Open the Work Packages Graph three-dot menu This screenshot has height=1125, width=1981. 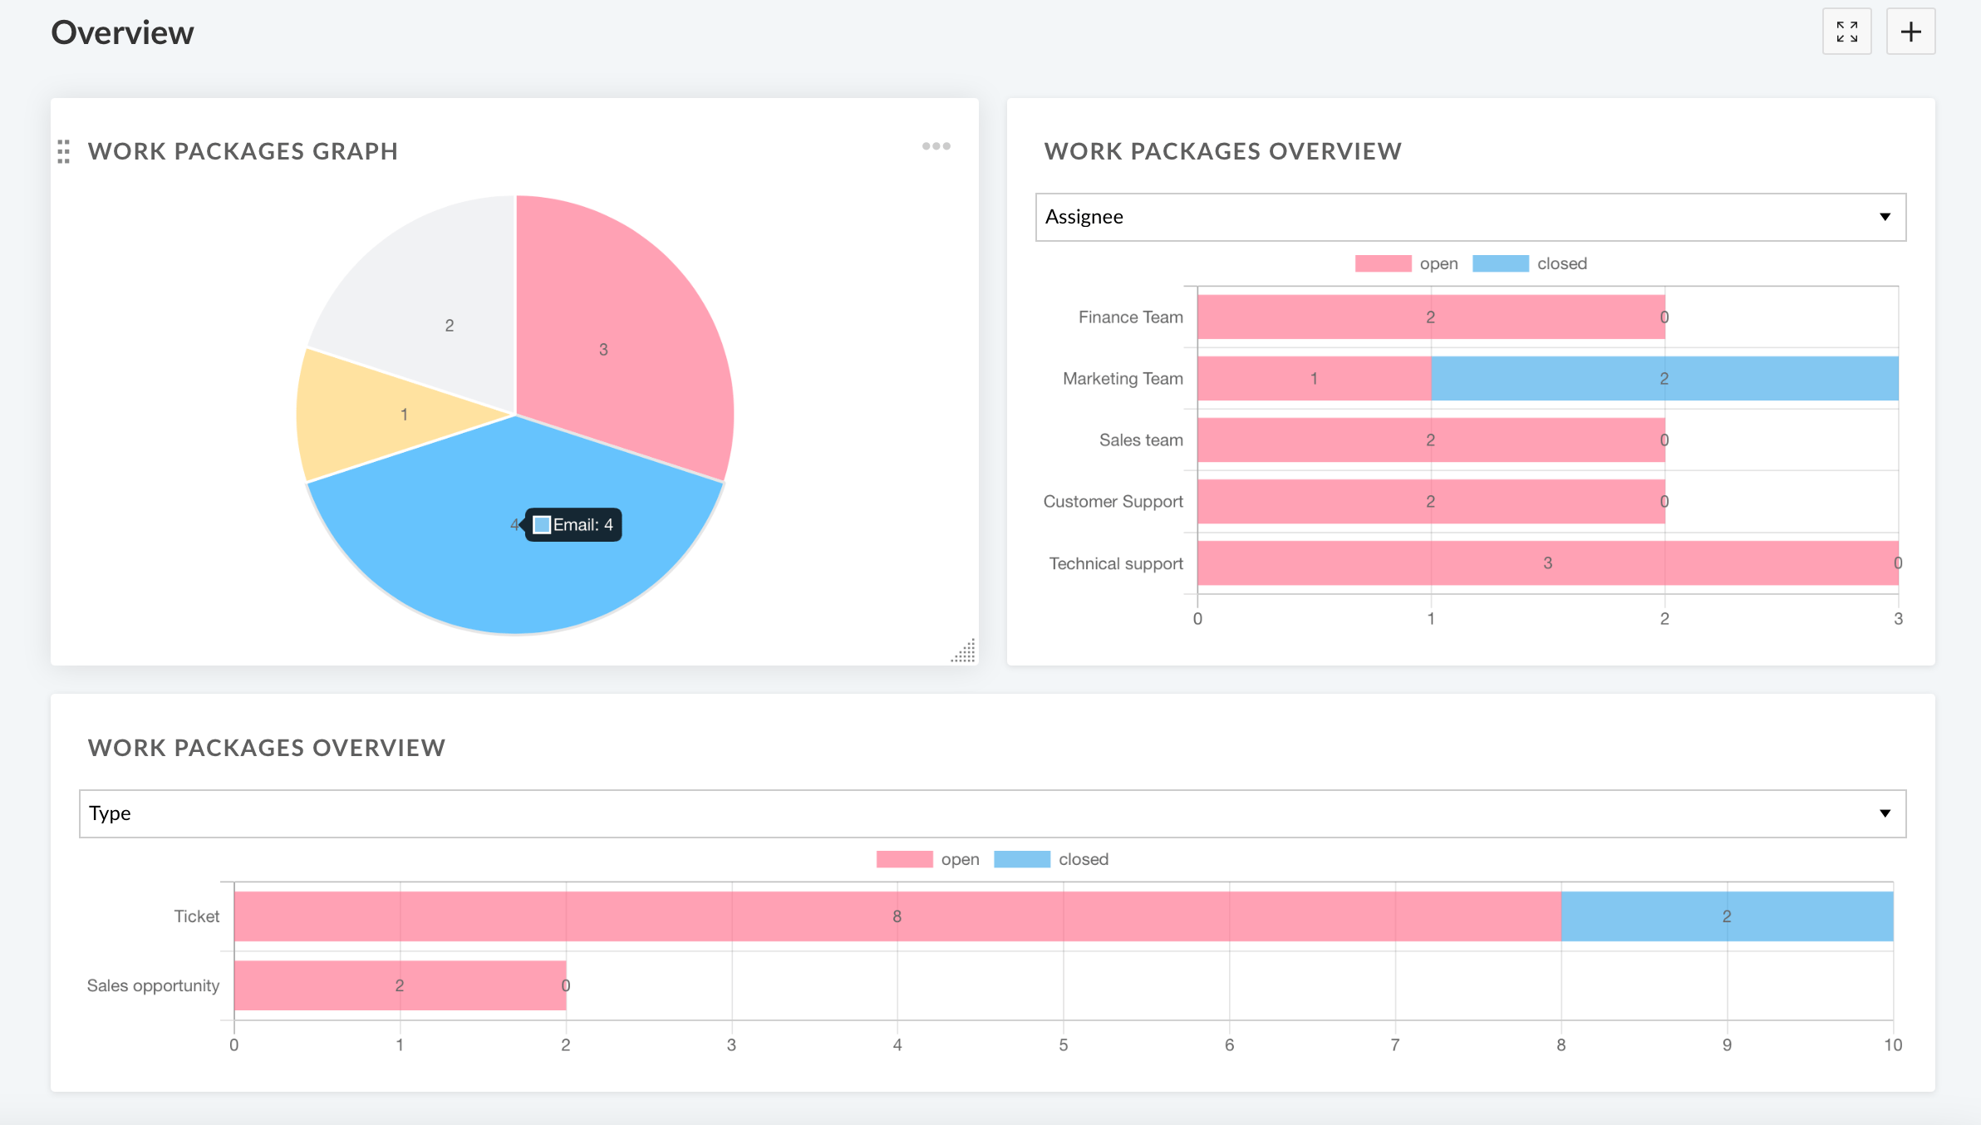pos(937,147)
